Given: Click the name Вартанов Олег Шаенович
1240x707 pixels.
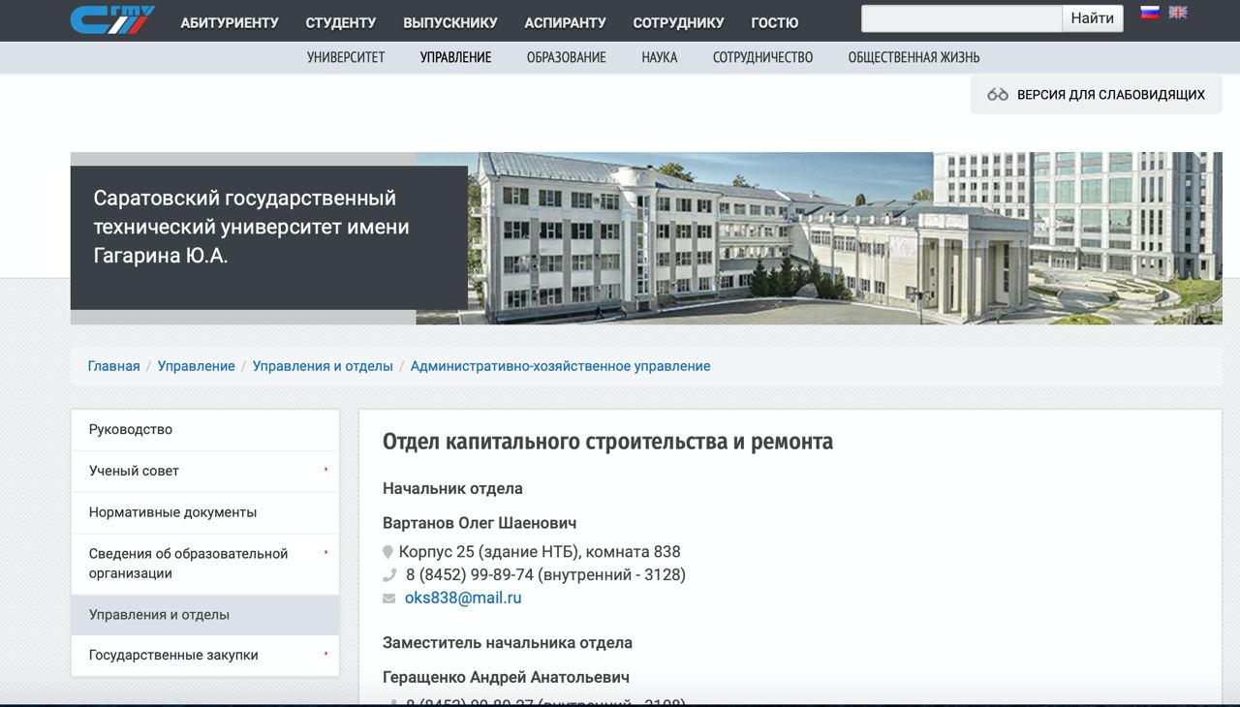Looking at the screenshot, I should point(480,523).
